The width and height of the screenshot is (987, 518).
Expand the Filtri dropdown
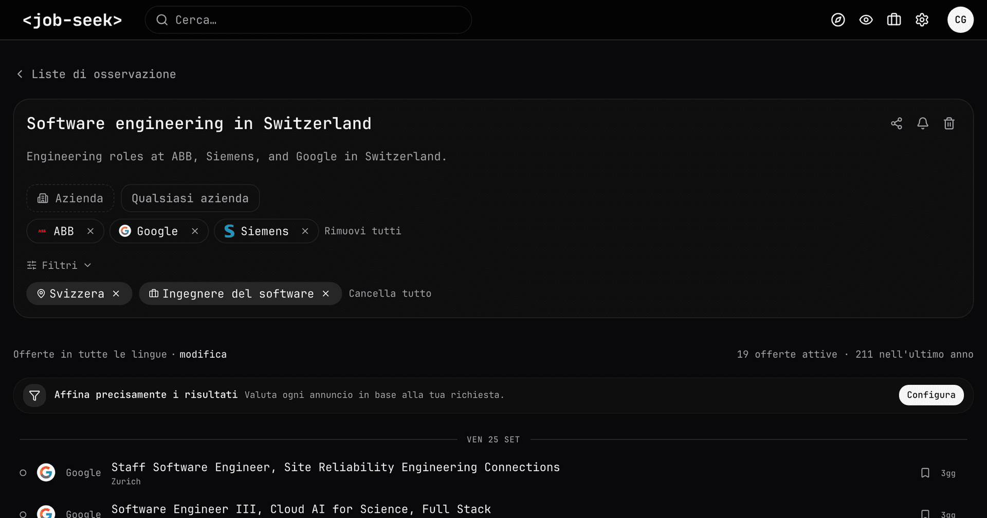59,265
